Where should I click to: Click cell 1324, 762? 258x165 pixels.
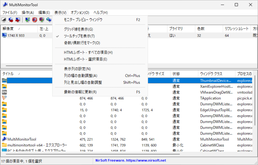[x=118, y=139]
